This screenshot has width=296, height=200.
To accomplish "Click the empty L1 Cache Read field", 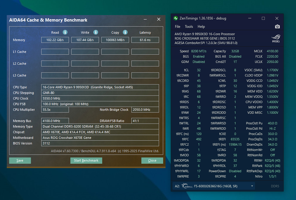I will pyautogui.click(x=55, y=52).
